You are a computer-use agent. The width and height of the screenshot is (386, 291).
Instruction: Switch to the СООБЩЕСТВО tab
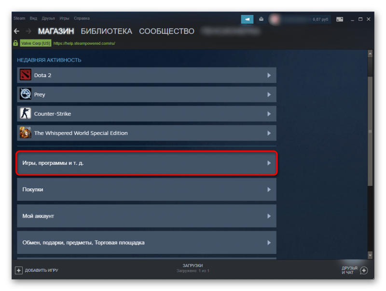coord(166,31)
